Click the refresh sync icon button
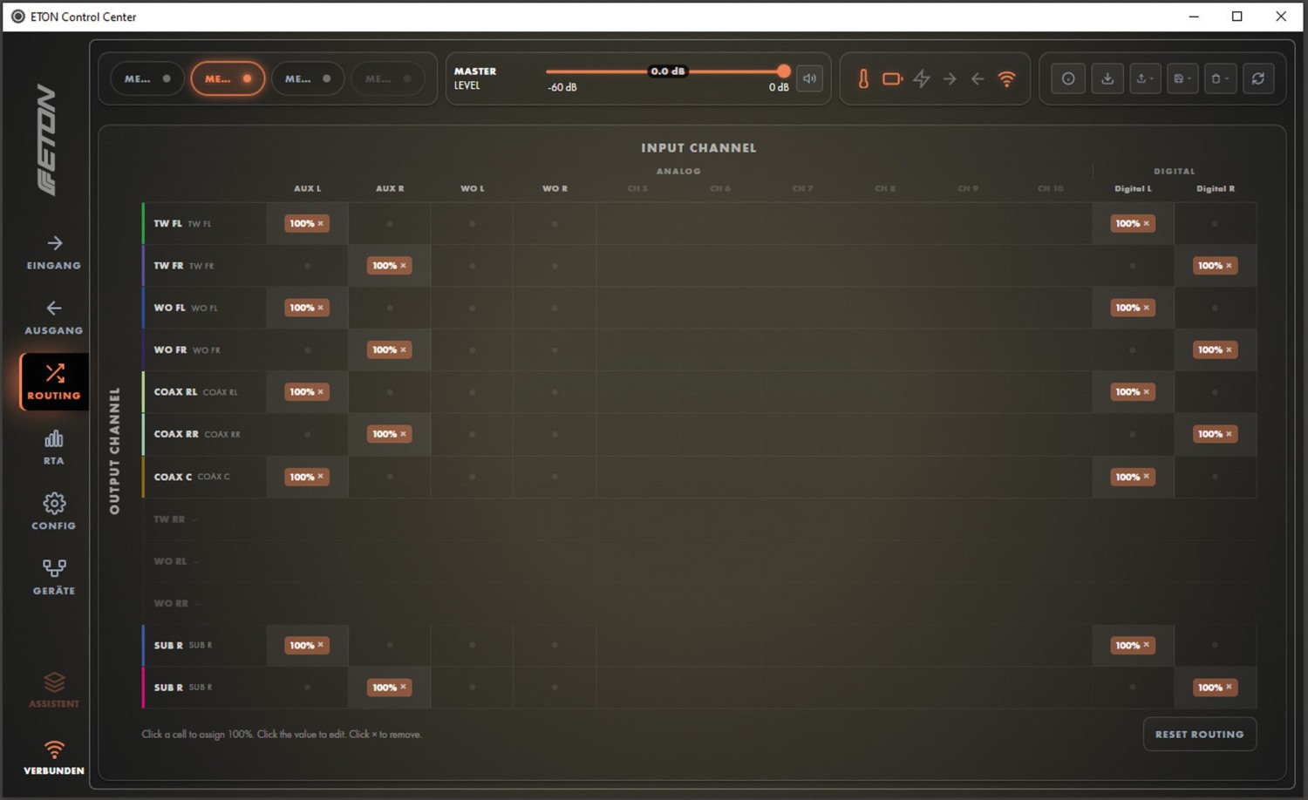Image resolution: width=1308 pixels, height=800 pixels. tap(1258, 78)
